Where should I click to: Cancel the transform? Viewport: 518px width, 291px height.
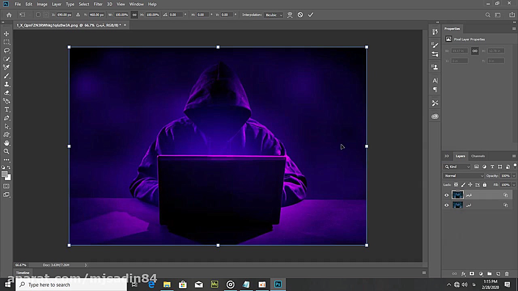[x=300, y=15]
